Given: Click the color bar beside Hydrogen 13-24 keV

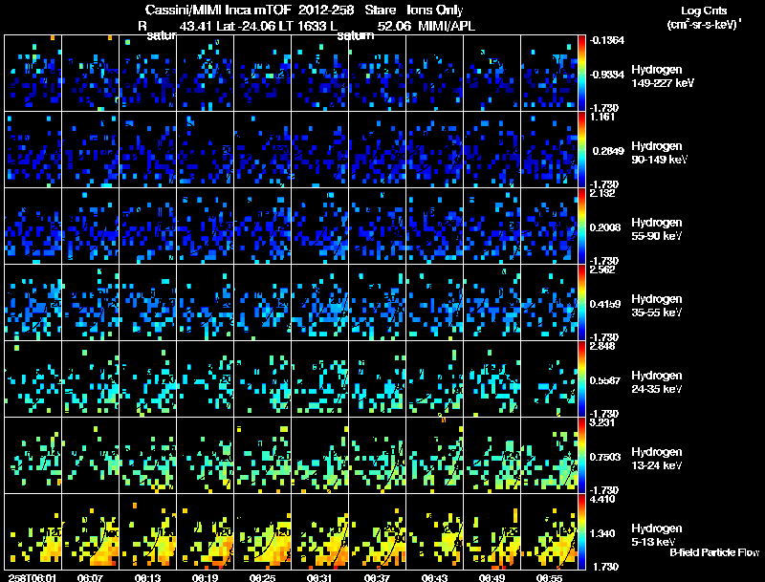Looking at the screenshot, I should pyautogui.click(x=581, y=456).
